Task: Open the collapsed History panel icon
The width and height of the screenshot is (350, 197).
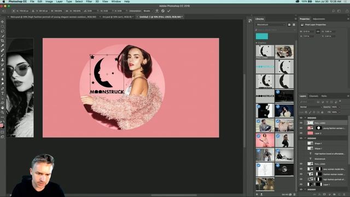Action: coord(250,21)
